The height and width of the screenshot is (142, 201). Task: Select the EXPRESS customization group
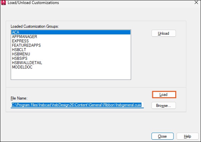(71, 41)
